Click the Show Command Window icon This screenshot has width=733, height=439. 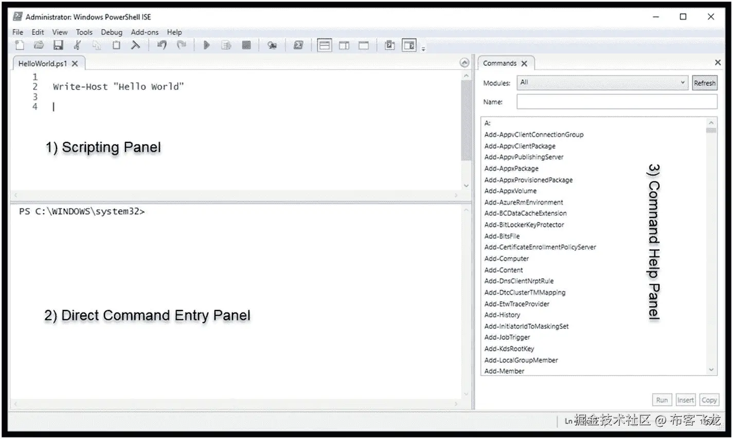coord(390,45)
